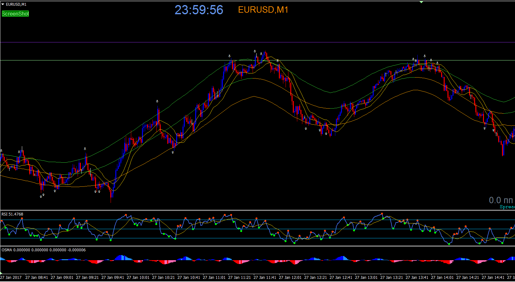
Task: Click the 27 Jan 09:01 time label
Action: coord(62,278)
